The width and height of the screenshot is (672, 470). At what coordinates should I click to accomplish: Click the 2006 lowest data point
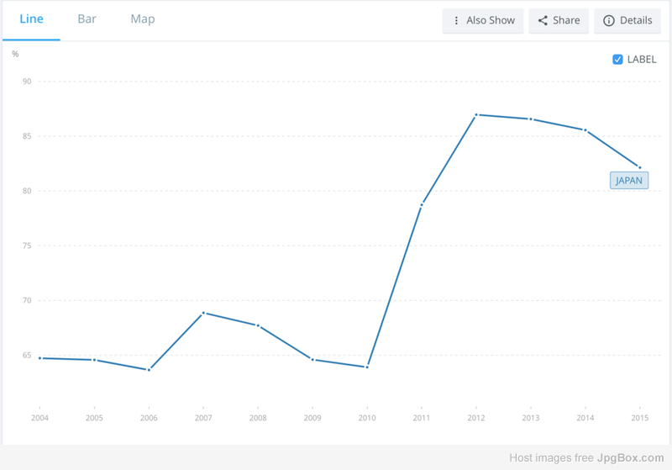150,370
